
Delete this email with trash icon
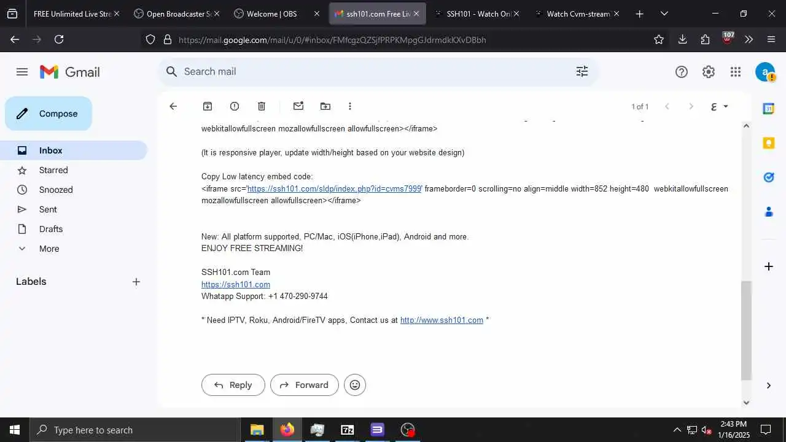coord(262,106)
